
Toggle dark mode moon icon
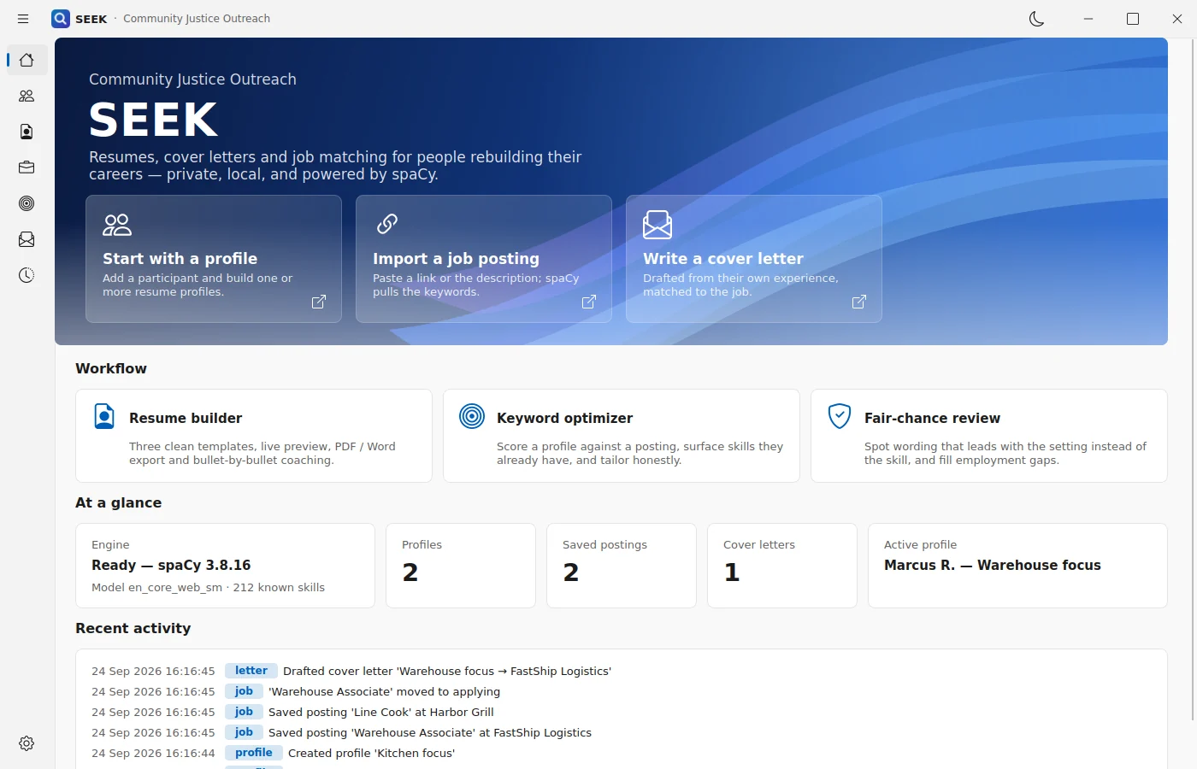pyautogui.click(x=1037, y=19)
